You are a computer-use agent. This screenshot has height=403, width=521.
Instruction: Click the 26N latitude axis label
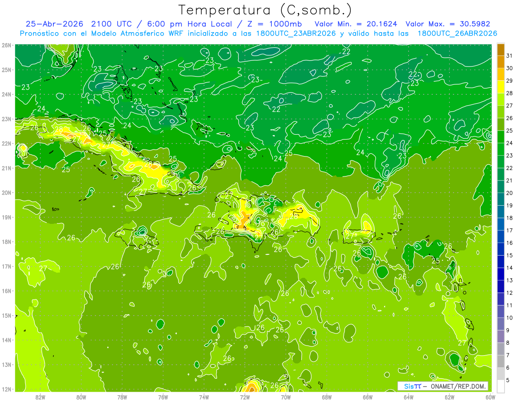tap(7, 45)
